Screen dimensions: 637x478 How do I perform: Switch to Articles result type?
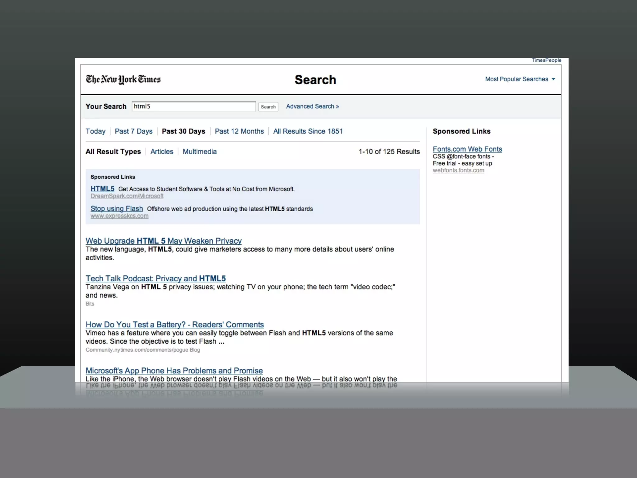tap(162, 152)
